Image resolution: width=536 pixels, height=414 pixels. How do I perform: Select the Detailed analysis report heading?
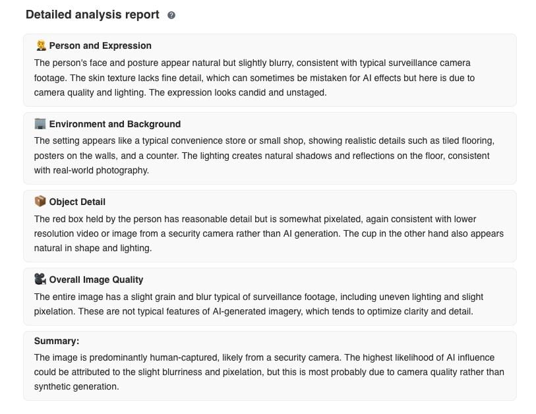[x=92, y=15]
